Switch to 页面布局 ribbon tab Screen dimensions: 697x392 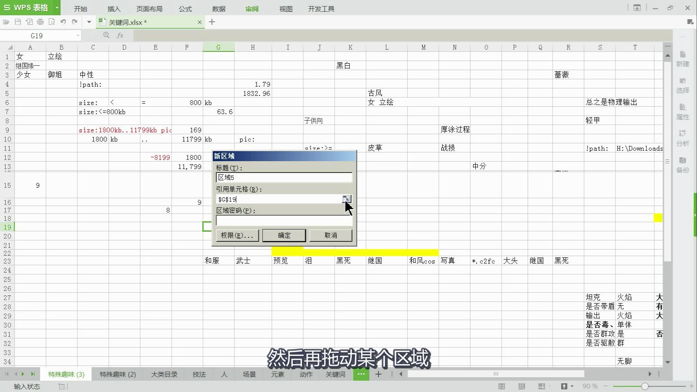click(x=149, y=9)
